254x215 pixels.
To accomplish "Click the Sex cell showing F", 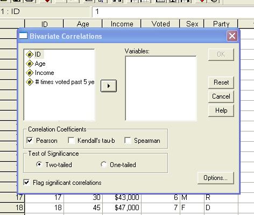I will (192, 207).
